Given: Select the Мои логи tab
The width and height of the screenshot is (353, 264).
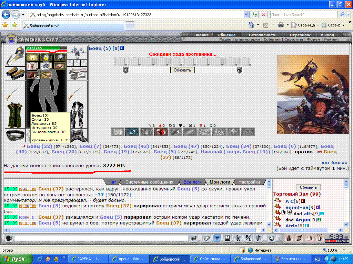Looking at the screenshot, I should point(220,182).
